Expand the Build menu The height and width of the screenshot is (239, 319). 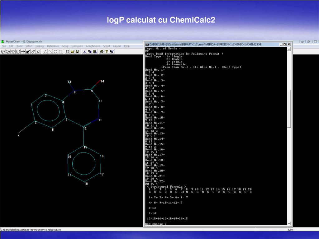(x=19, y=46)
